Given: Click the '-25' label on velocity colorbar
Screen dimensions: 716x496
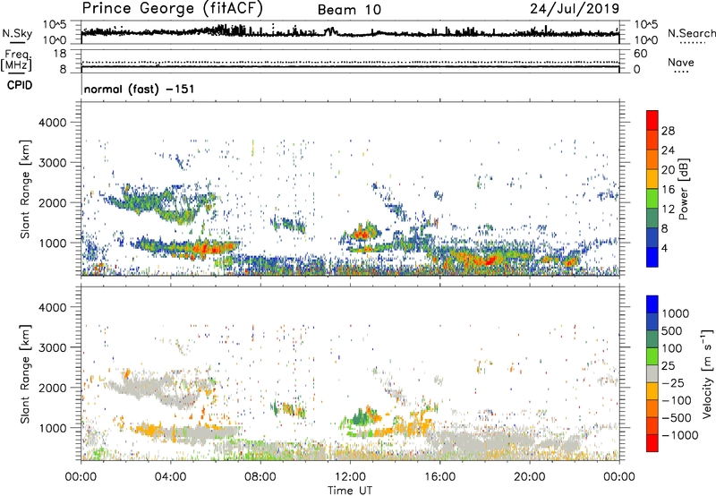Looking at the screenshot, I should 673,383.
